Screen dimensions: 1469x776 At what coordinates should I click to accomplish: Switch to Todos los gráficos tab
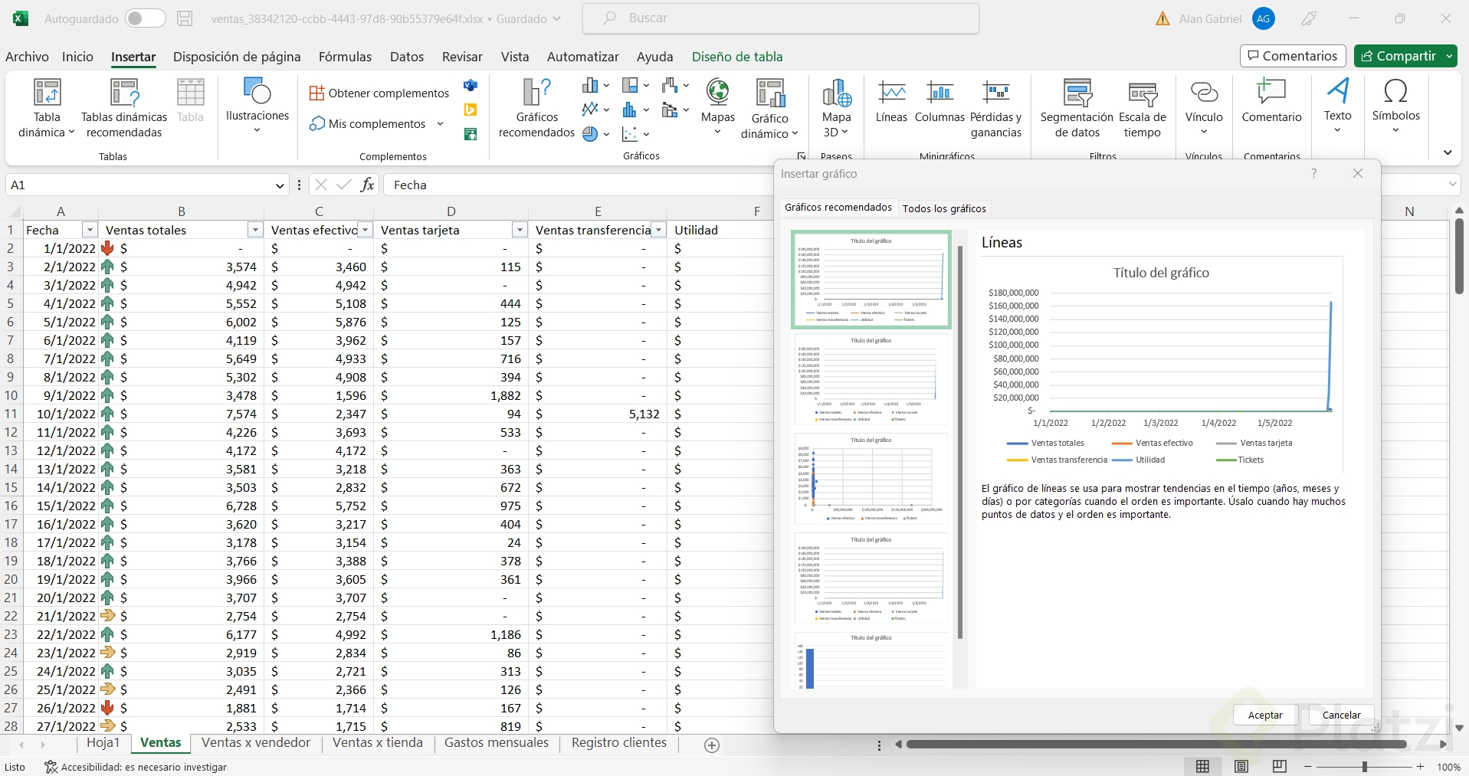click(x=944, y=208)
